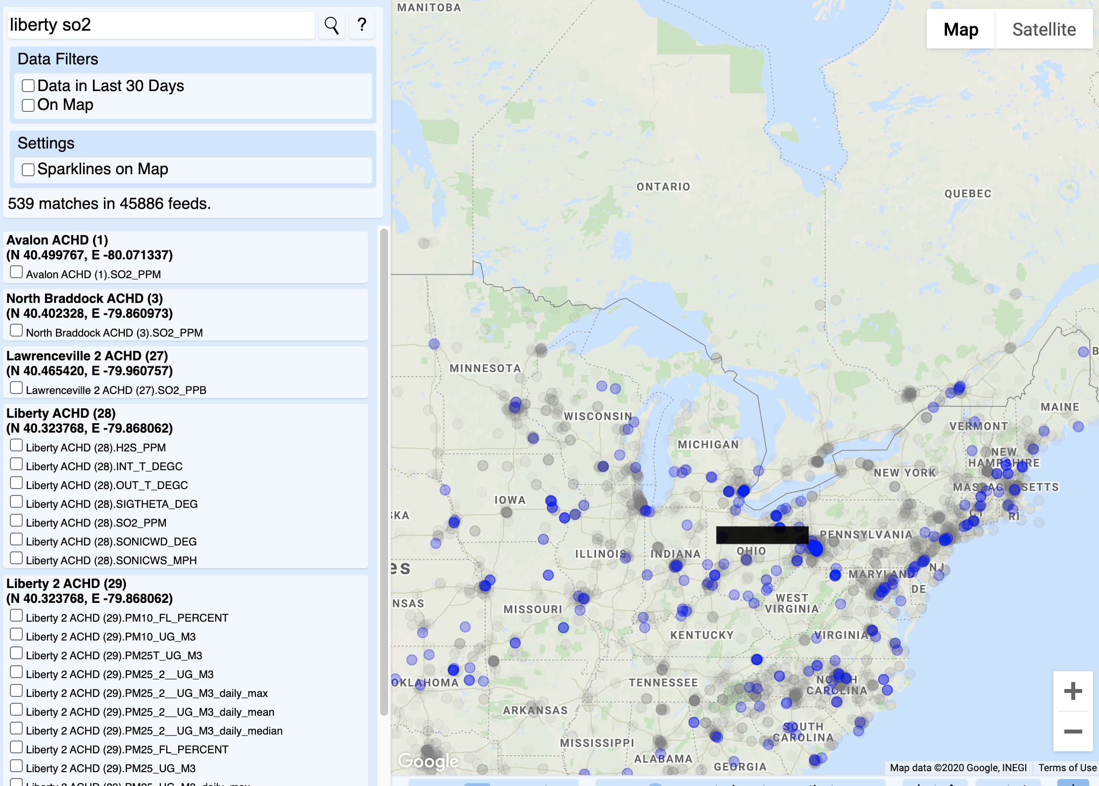1099x786 pixels.
Task: Check Liberty ACHD SONICWD_DEG channel
Action: pos(16,539)
